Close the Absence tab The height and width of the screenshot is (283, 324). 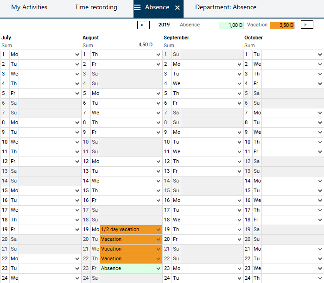click(x=178, y=8)
